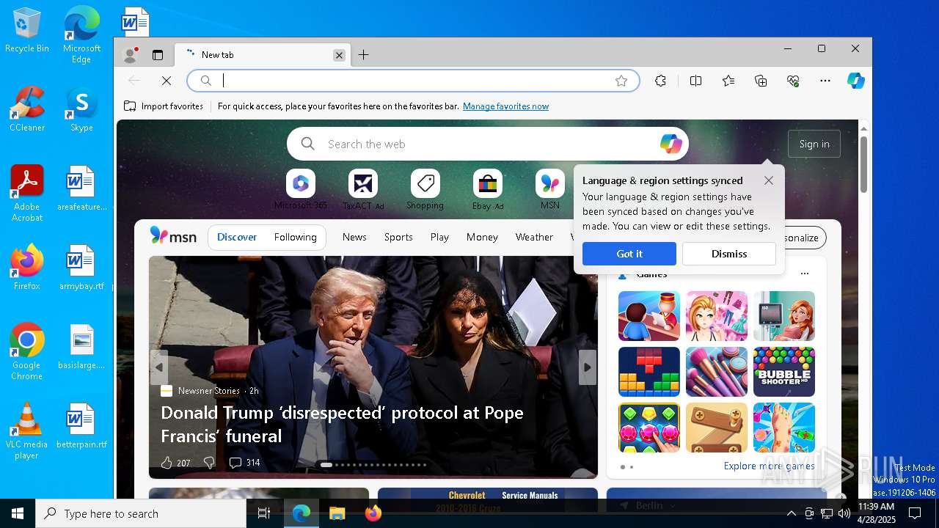Select the CCleaner desktop icon
Viewport: 939px width, 528px height.
(27, 111)
